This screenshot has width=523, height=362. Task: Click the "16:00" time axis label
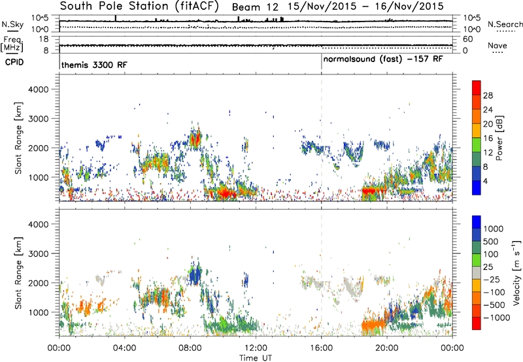click(x=321, y=348)
